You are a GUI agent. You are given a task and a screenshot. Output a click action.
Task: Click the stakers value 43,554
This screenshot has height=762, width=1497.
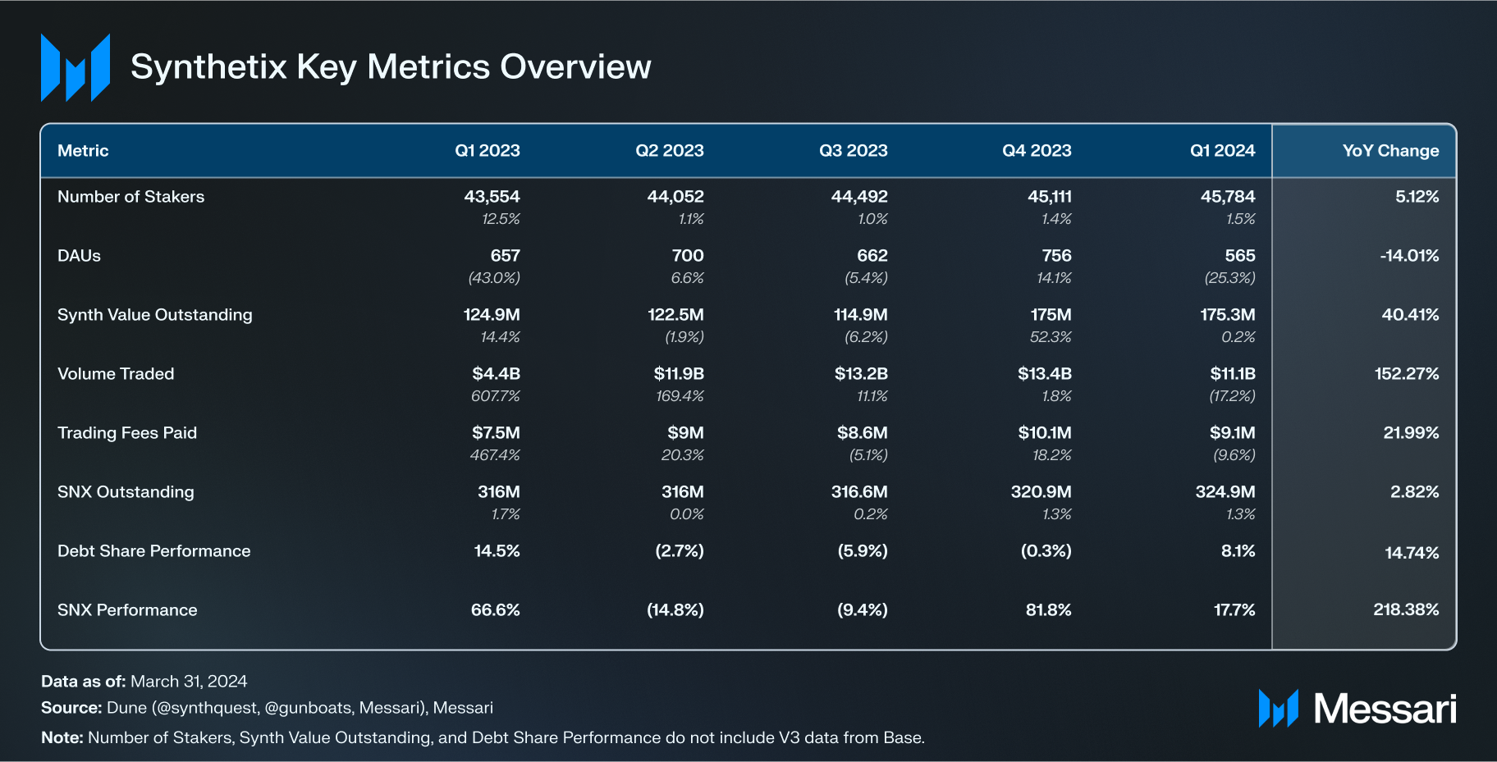click(x=492, y=197)
